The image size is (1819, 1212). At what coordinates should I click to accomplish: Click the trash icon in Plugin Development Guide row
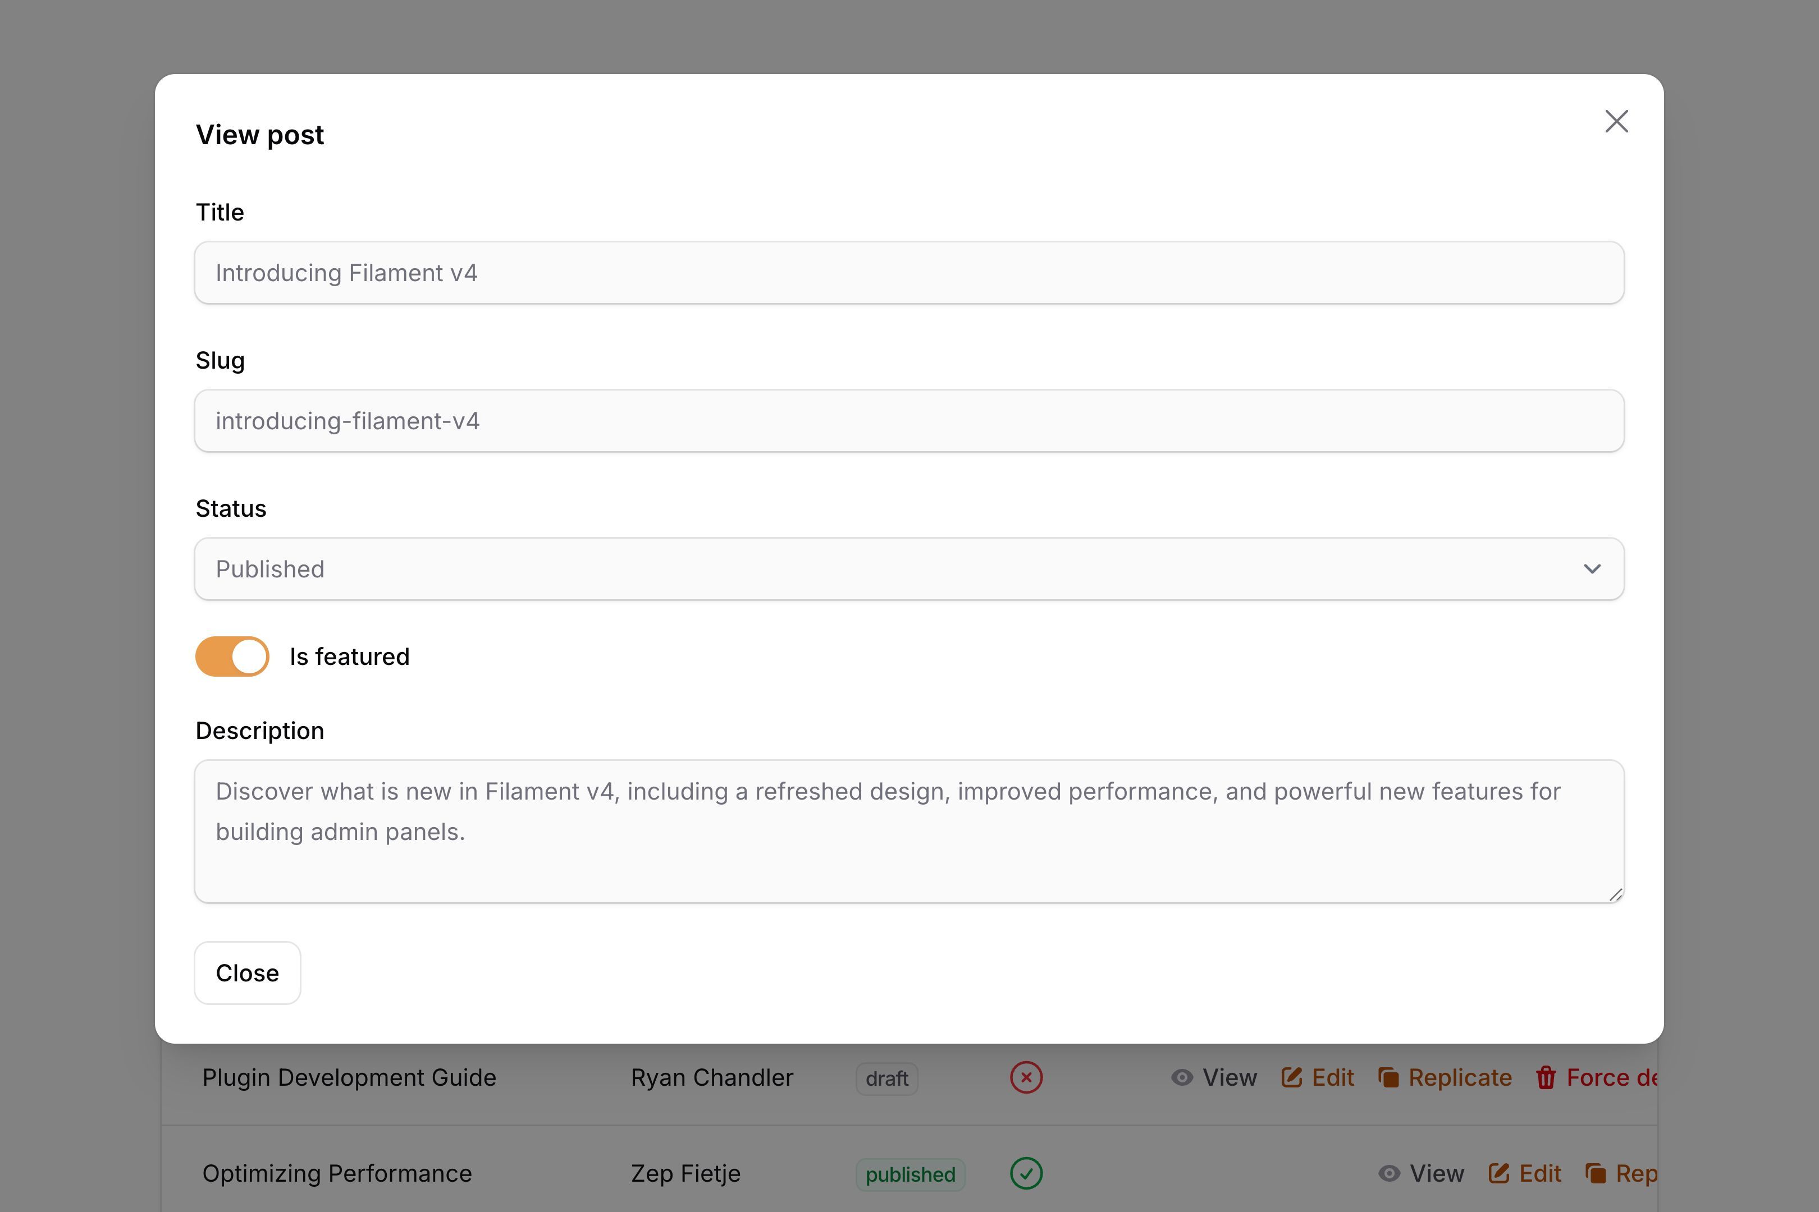[x=1546, y=1077]
